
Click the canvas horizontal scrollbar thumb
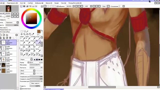(102, 87)
